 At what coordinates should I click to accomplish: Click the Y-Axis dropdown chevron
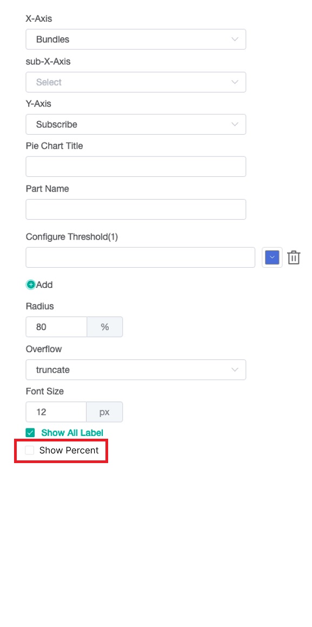235,124
